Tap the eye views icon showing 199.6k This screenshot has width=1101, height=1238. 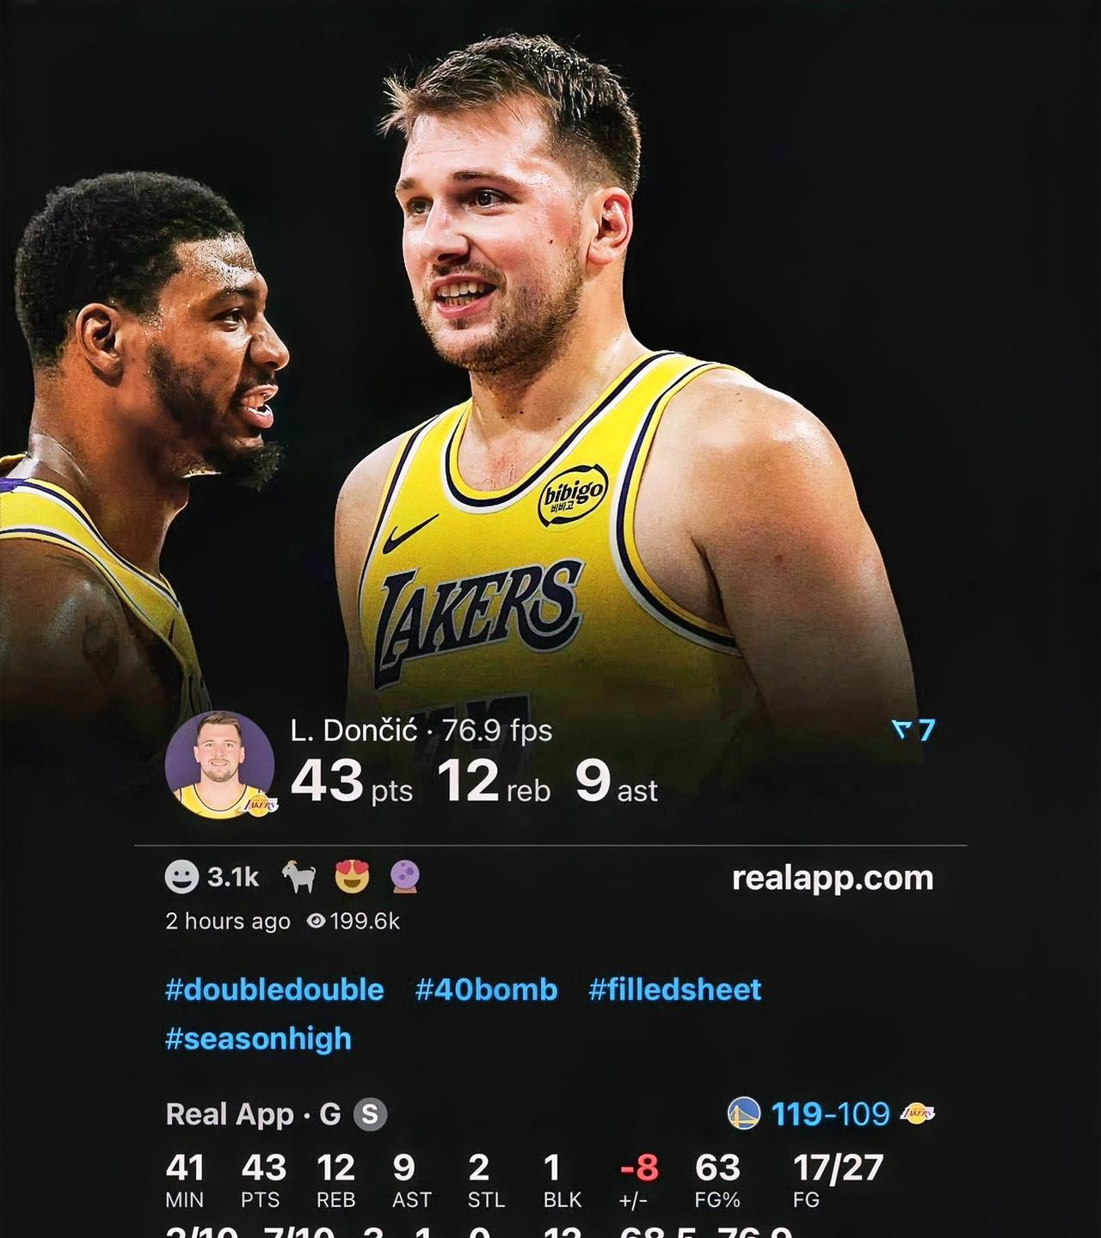click(316, 921)
